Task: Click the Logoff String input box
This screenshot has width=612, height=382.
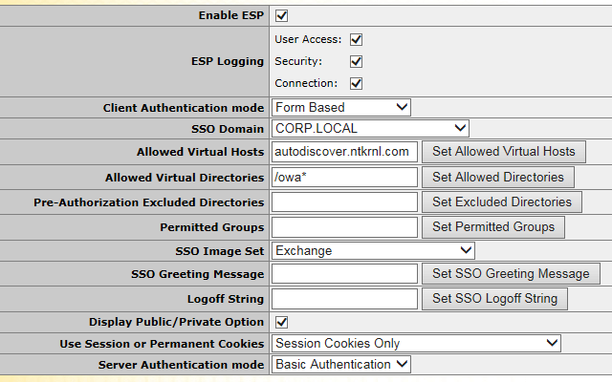Action: 345,299
